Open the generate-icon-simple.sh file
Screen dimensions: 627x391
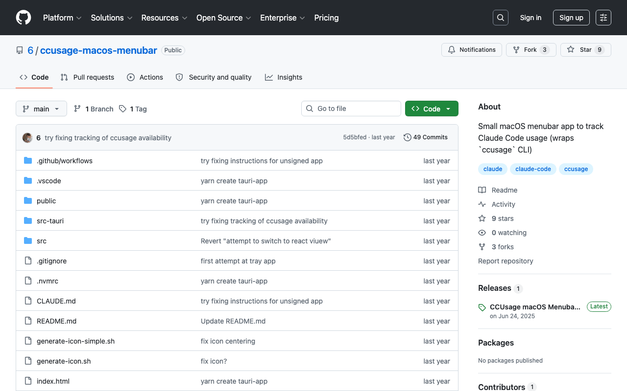pyautogui.click(x=75, y=341)
